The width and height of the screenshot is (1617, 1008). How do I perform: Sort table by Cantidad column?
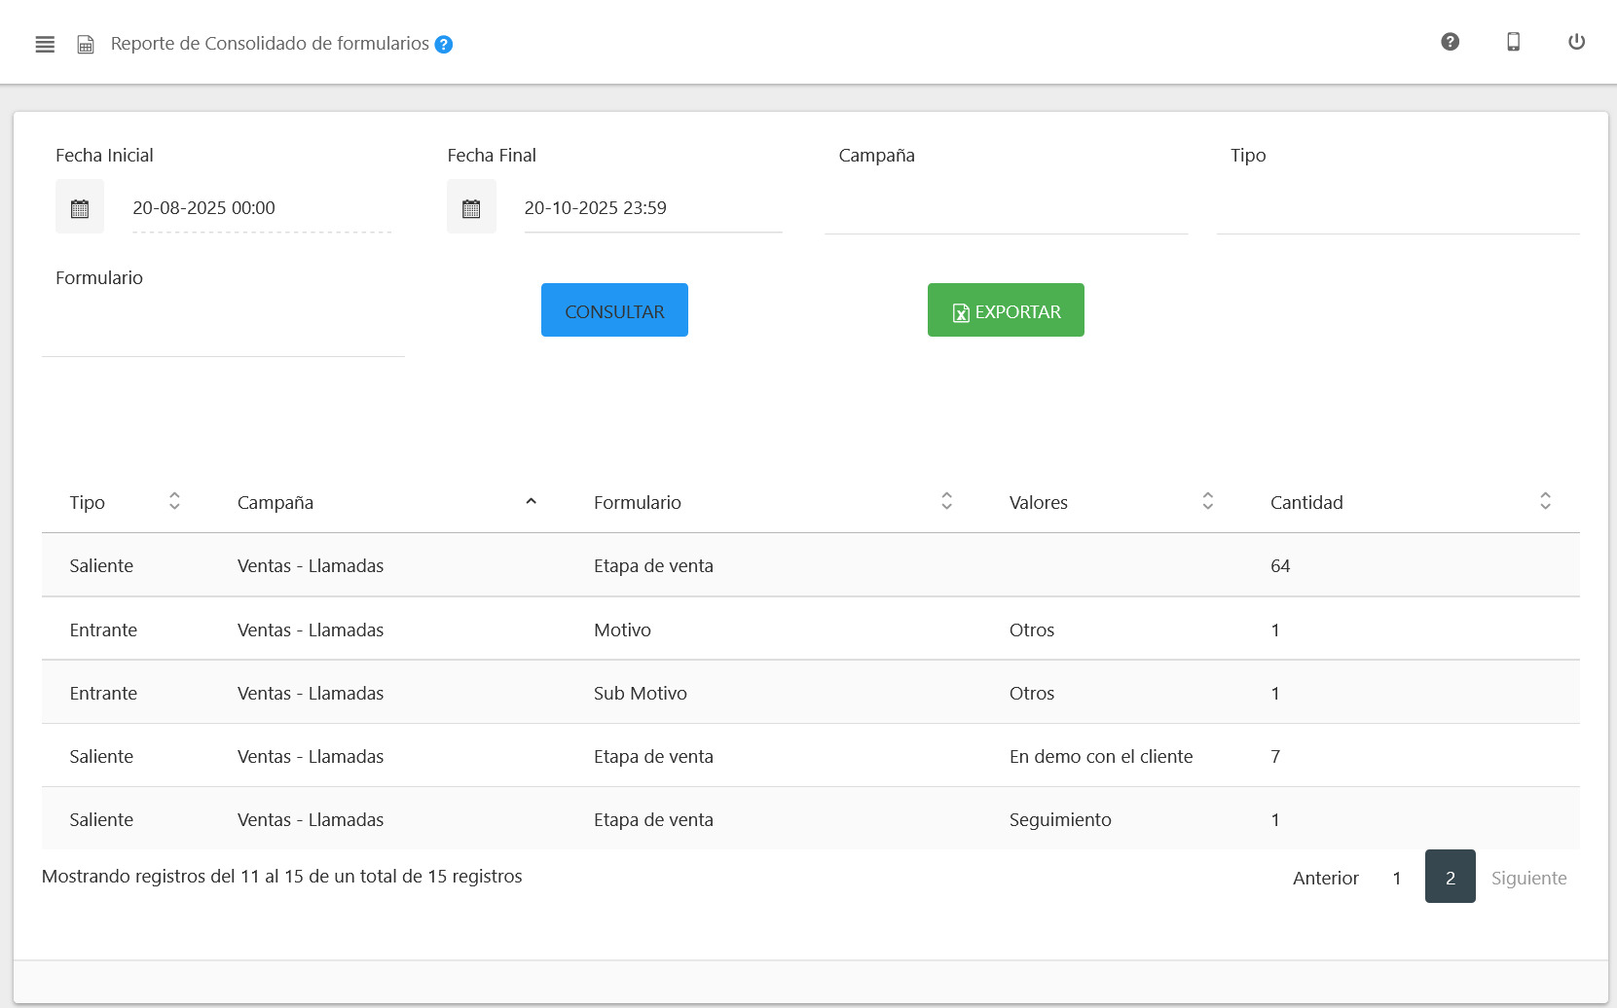tap(1545, 501)
